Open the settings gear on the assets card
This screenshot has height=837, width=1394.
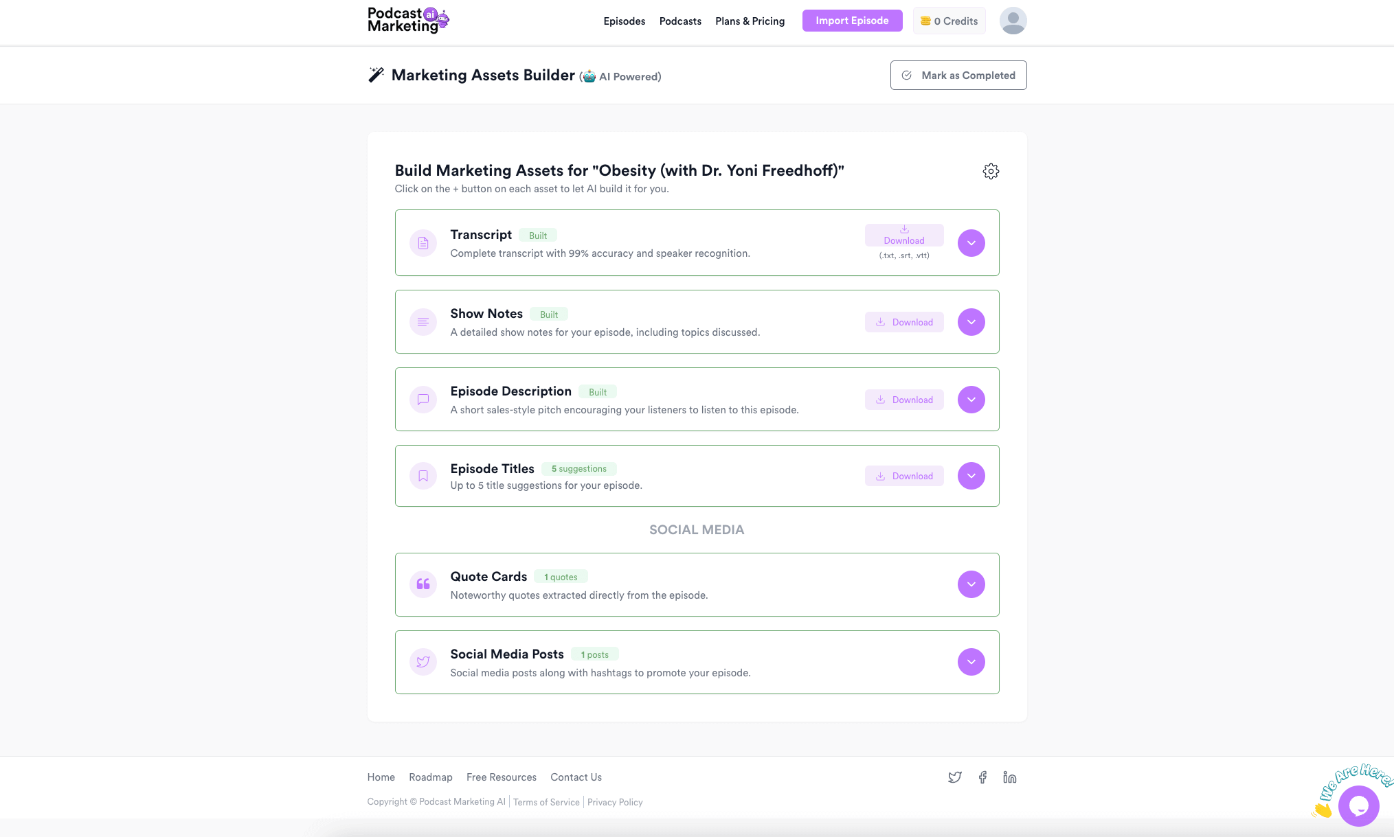pyautogui.click(x=991, y=171)
